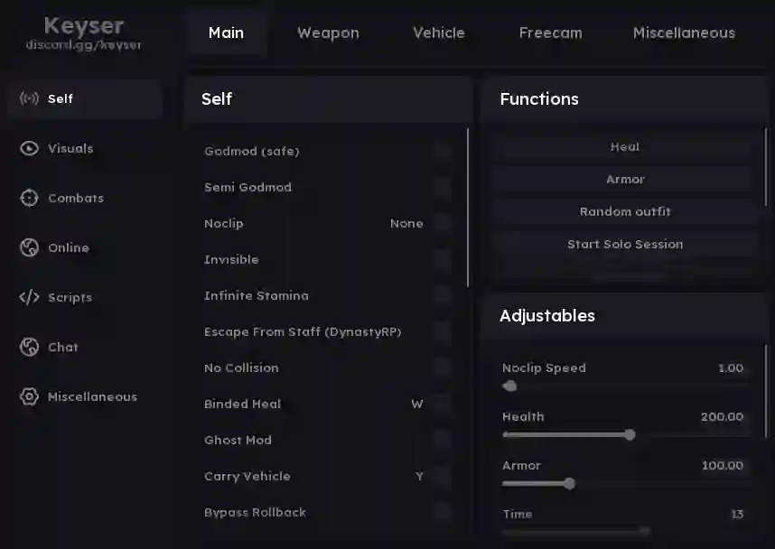Click the Chat globe icon
Viewport: 775px width, 549px height.
tap(29, 347)
